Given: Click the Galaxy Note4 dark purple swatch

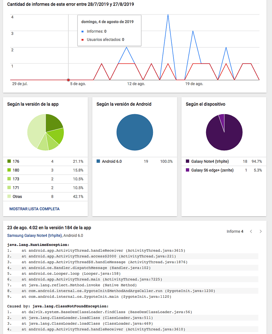Looking at the screenshot, I should point(188,161).
